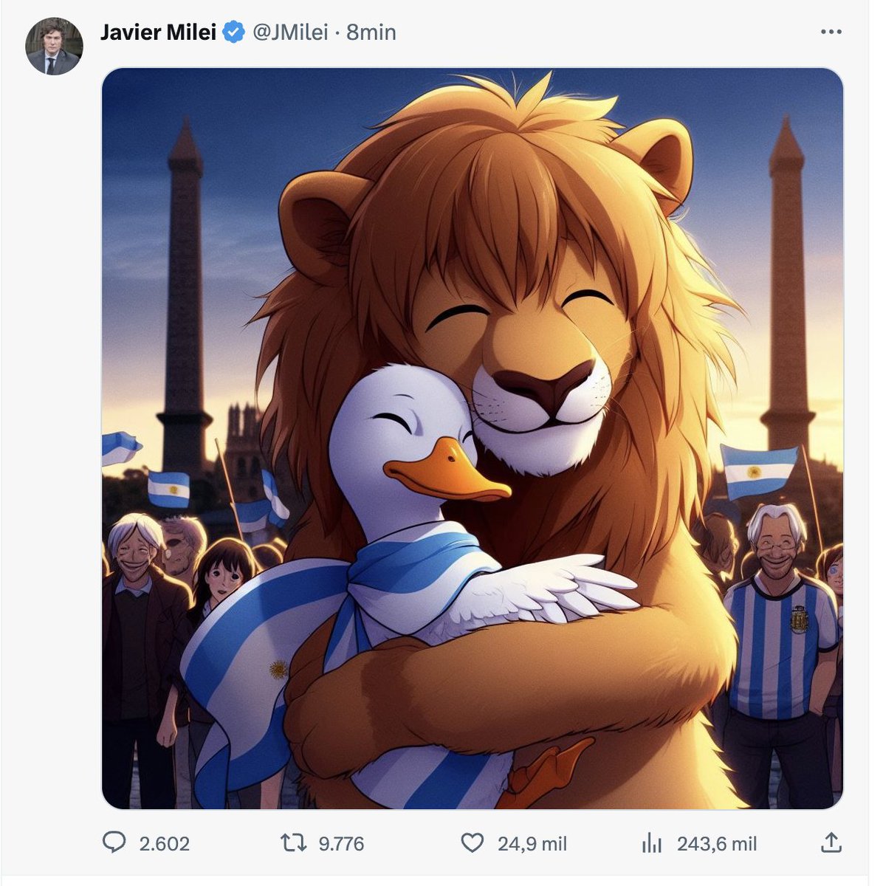883x886 pixels.
Task: Open the tweet via the 8min timestamp
Action: [x=371, y=32]
